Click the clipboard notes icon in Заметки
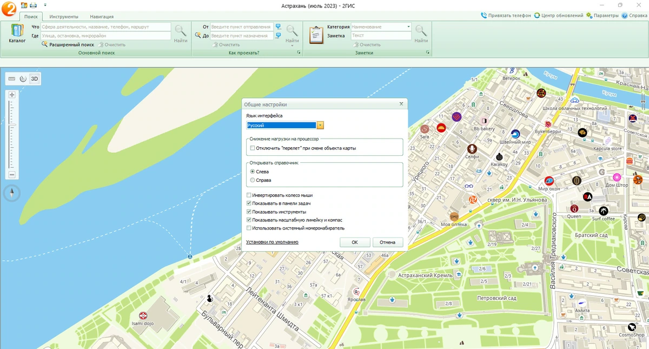The height and width of the screenshot is (349, 649). coord(316,34)
